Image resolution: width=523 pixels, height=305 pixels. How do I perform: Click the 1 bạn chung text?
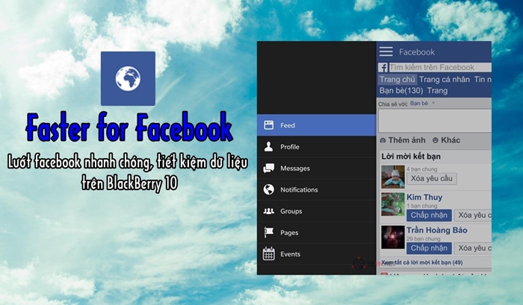tap(421, 206)
